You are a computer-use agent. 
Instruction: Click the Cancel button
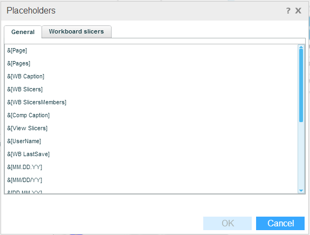[280, 223]
